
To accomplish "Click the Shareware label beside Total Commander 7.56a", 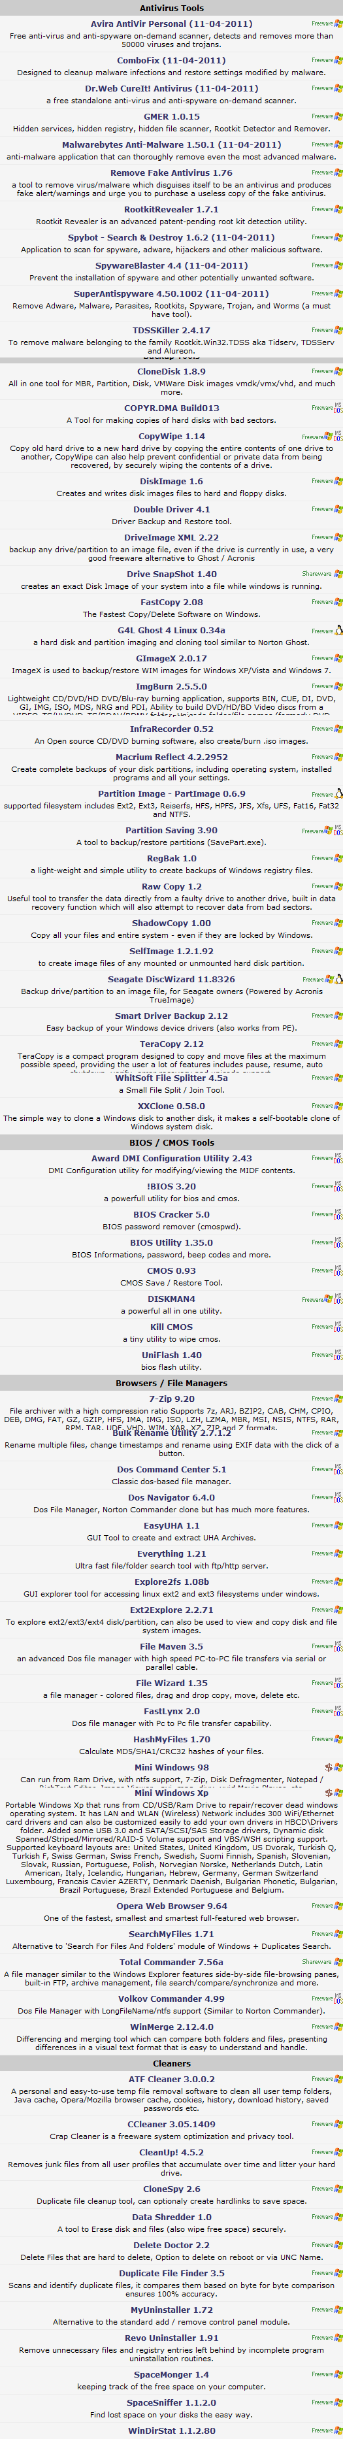I will 318,1962.
